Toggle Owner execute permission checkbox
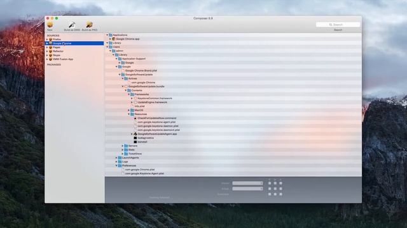The width and height of the screenshot is (407, 228). coord(280,183)
